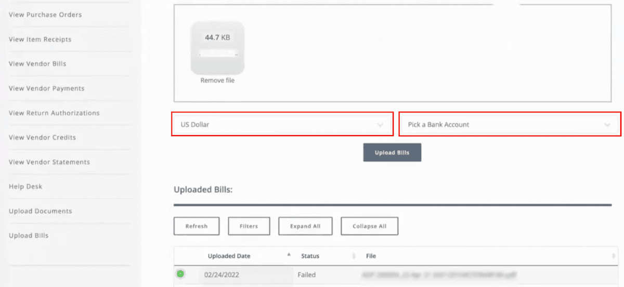The image size is (624, 287).
Task: Click the 02/24/2022 date cell
Action: 221,275
